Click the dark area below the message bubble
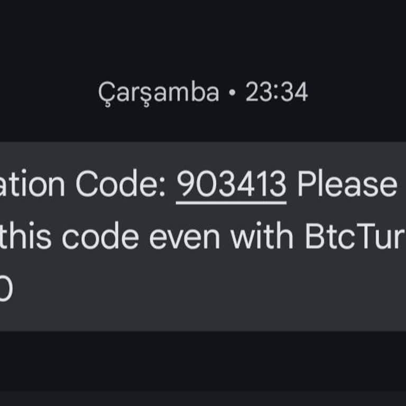Screen dimensions: 406x406 pos(203,365)
